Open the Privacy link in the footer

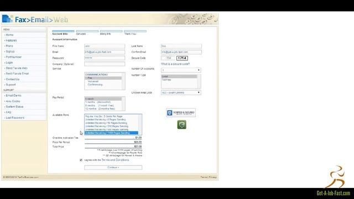point(212,177)
